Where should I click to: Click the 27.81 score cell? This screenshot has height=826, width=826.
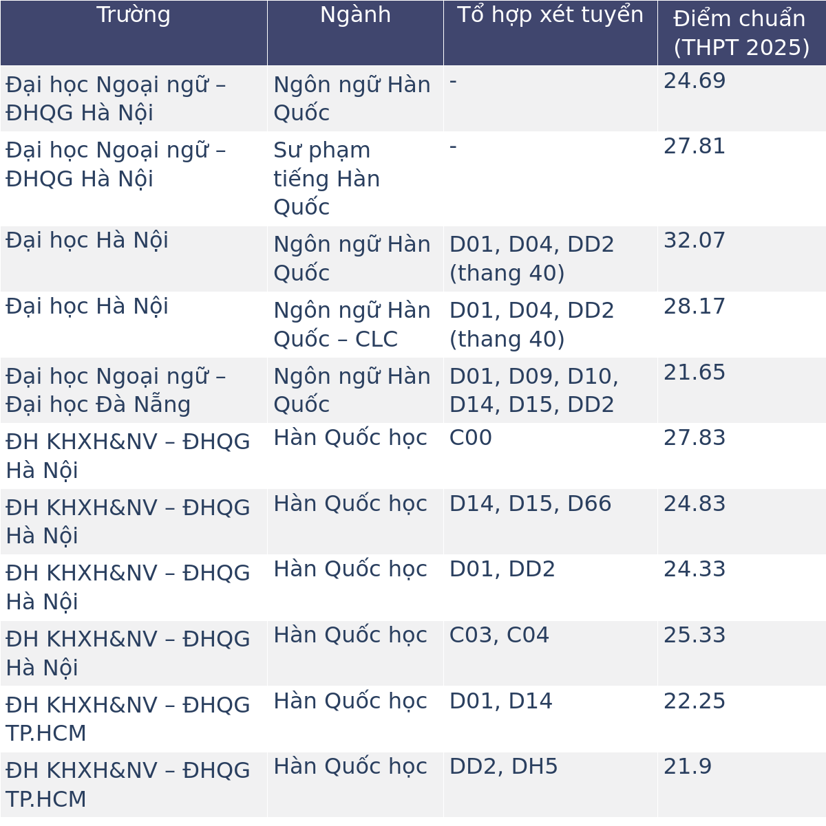pos(695,146)
